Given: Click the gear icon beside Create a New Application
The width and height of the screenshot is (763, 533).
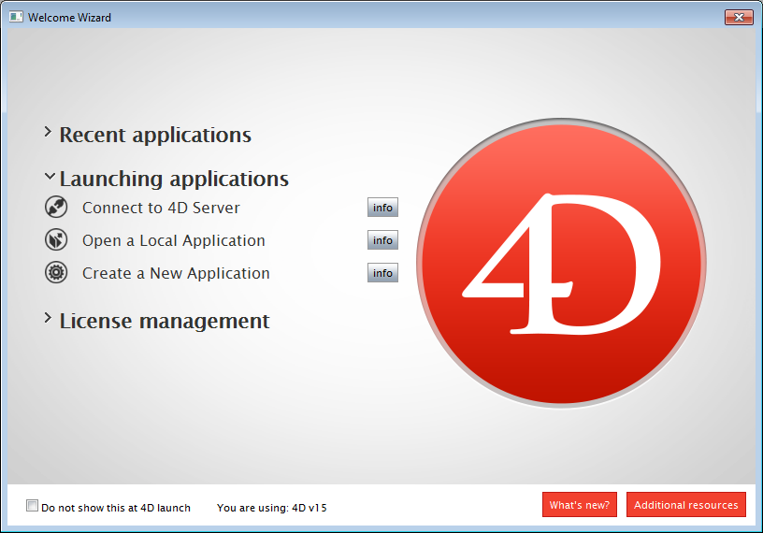Looking at the screenshot, I should point(56,273).
